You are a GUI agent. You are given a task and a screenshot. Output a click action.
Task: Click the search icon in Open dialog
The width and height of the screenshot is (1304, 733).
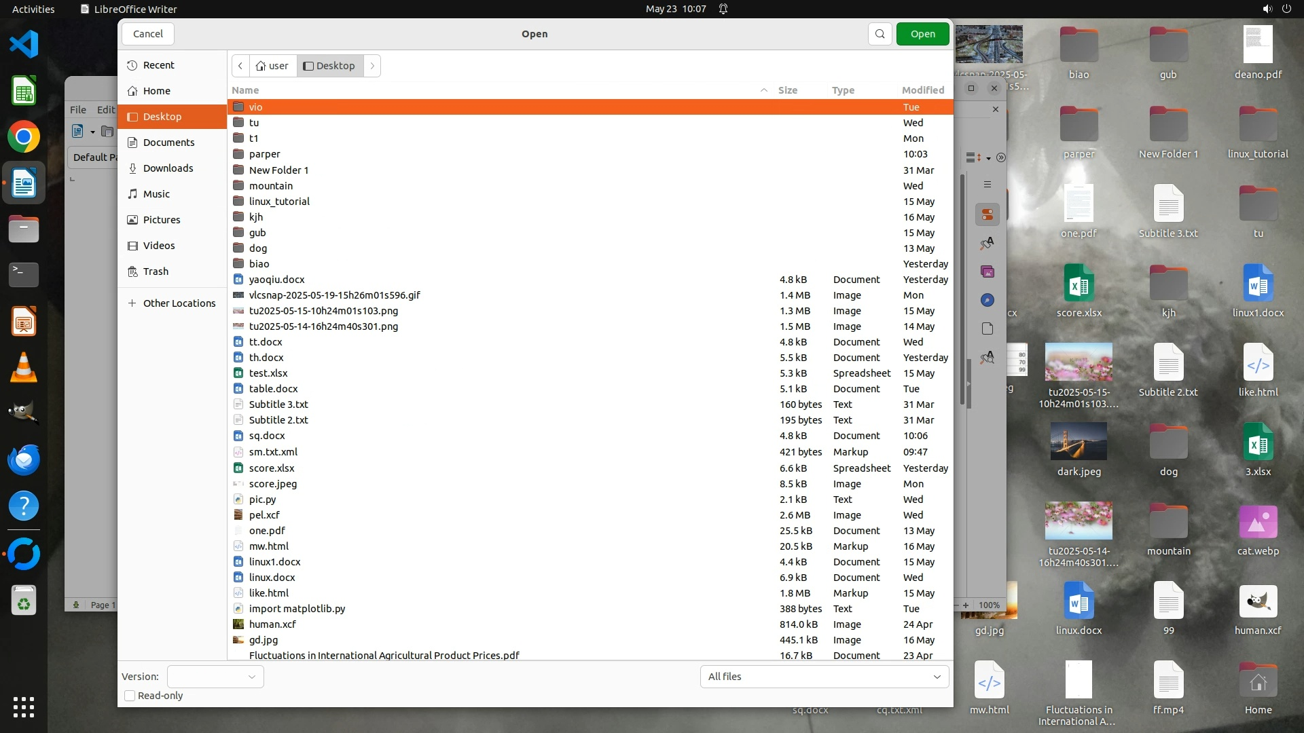coord(880,34)
